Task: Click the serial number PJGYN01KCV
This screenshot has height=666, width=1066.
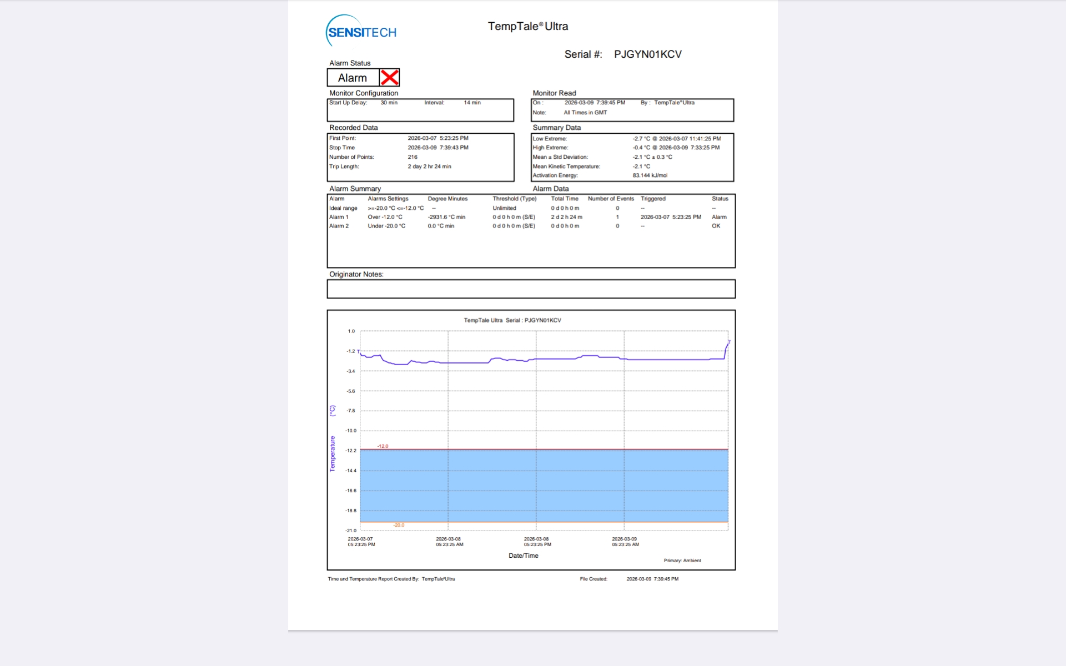Action: (x=647, y=54)
